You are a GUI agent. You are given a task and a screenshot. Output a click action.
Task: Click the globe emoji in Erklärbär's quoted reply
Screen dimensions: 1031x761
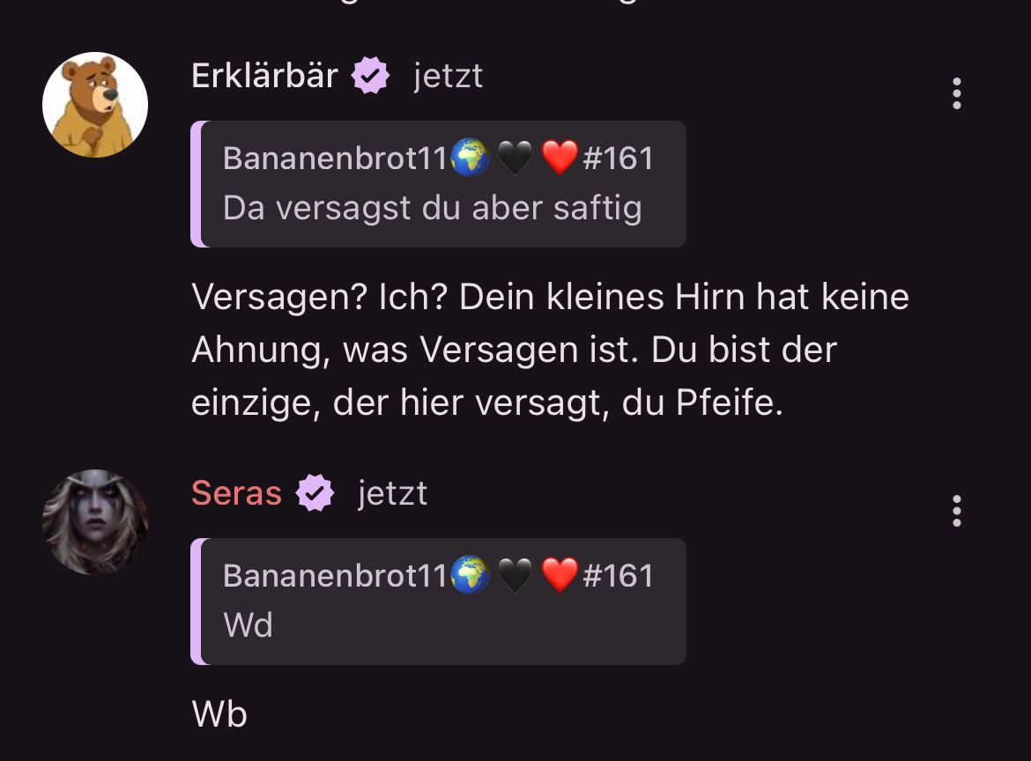(471, 158)
